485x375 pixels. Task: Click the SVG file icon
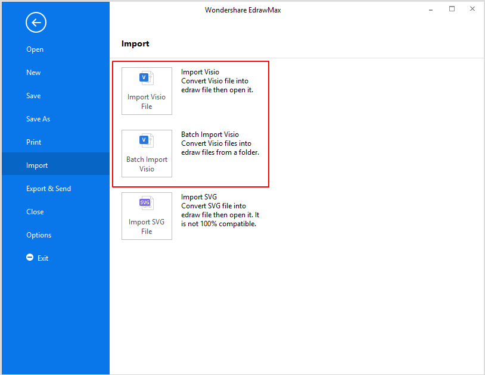tap(147, 203)
